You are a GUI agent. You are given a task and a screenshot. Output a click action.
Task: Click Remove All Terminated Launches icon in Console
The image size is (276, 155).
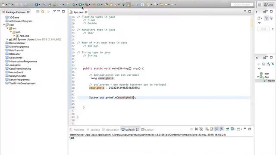click(201, 129)
